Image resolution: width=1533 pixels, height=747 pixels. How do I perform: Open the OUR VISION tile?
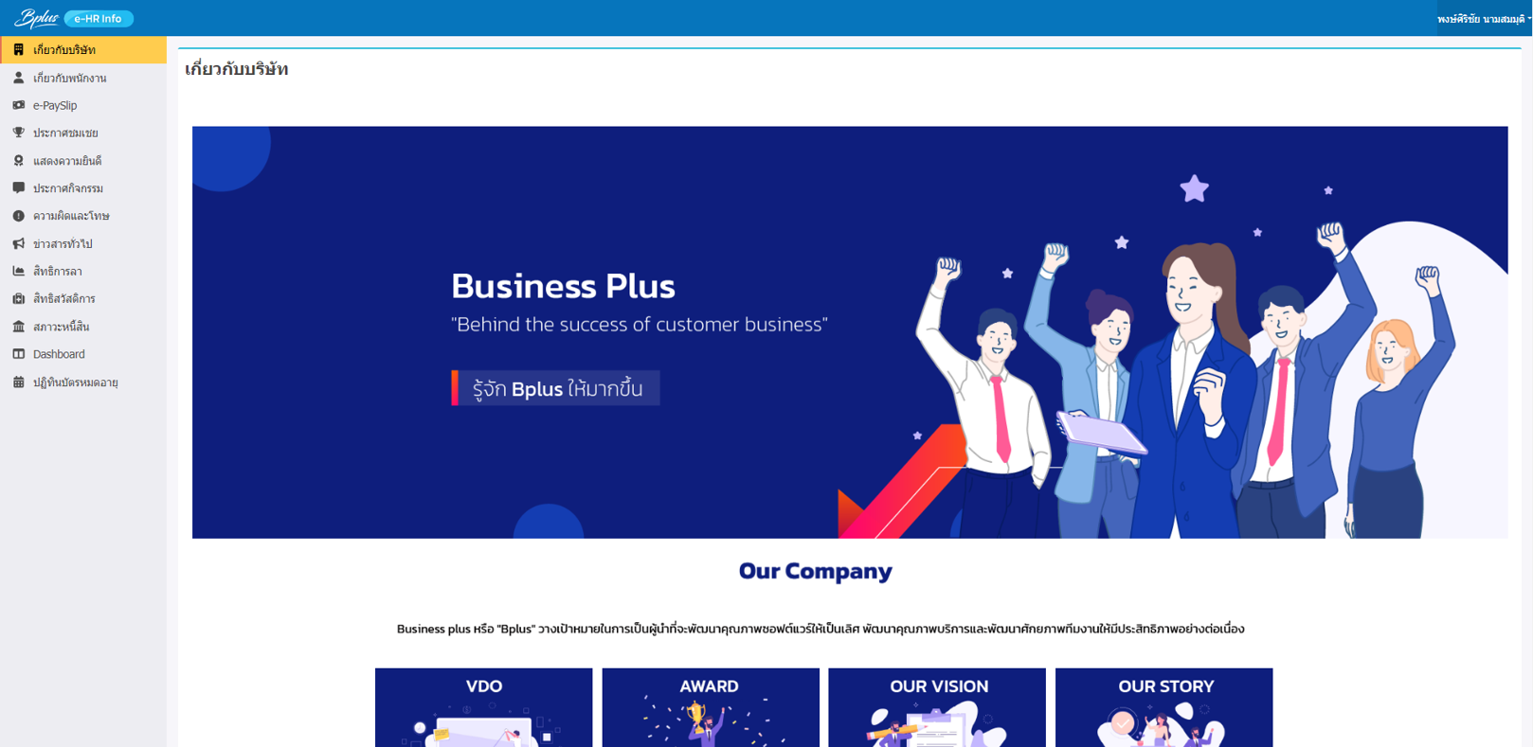click(937, 707)
